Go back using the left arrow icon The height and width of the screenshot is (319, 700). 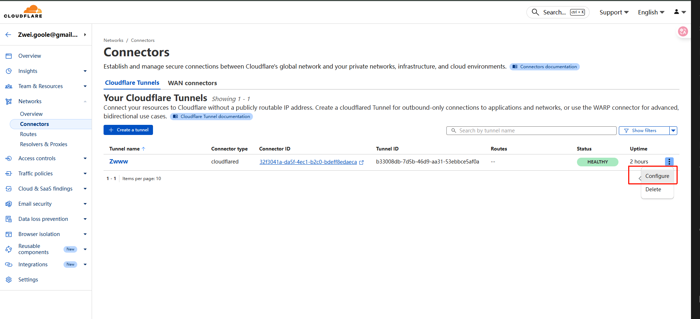click(8, 35)
